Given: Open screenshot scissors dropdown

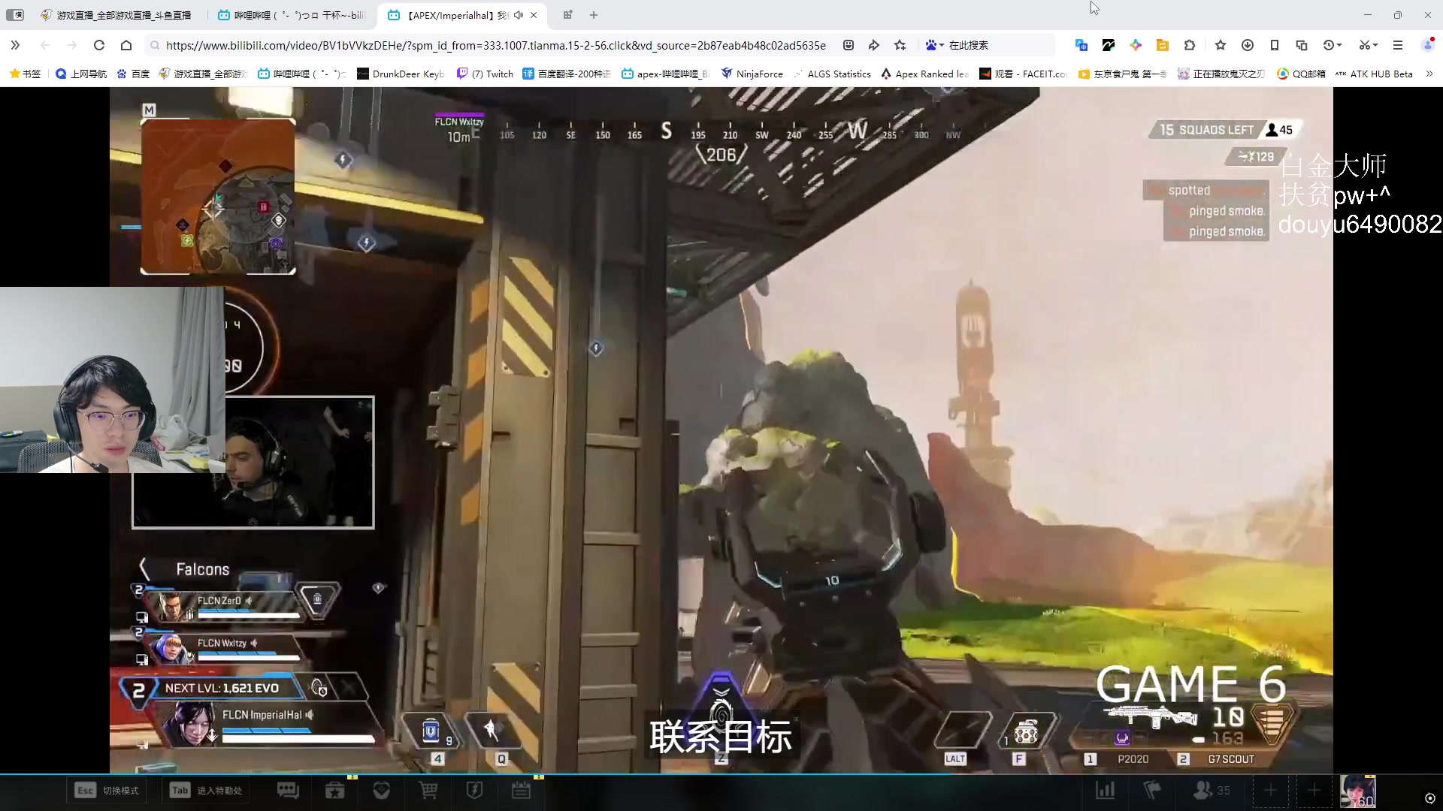Looking at the screenshot, I should [x=1369, y=45].
